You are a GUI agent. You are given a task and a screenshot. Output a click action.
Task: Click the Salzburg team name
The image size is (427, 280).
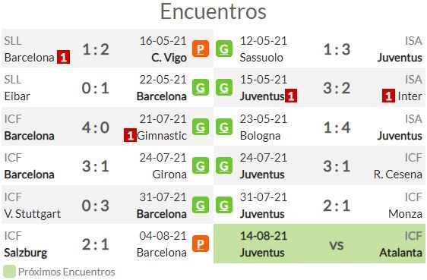(x=26, y=253)
